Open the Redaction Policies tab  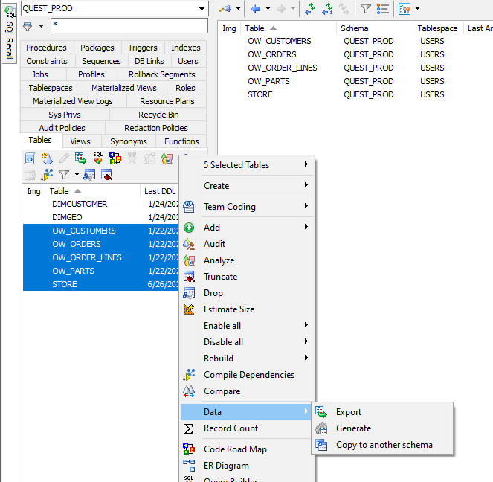pyautogui.click(x=156, y=128)
